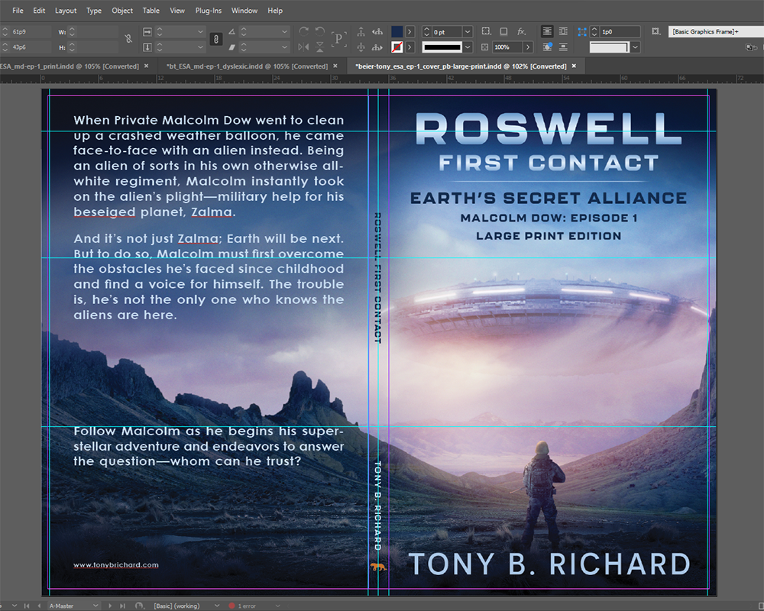The height and width of the screenshot is (611, 764).
Task: Close the cover_pb-large-print.indd tab
Action: coord(574,66)
